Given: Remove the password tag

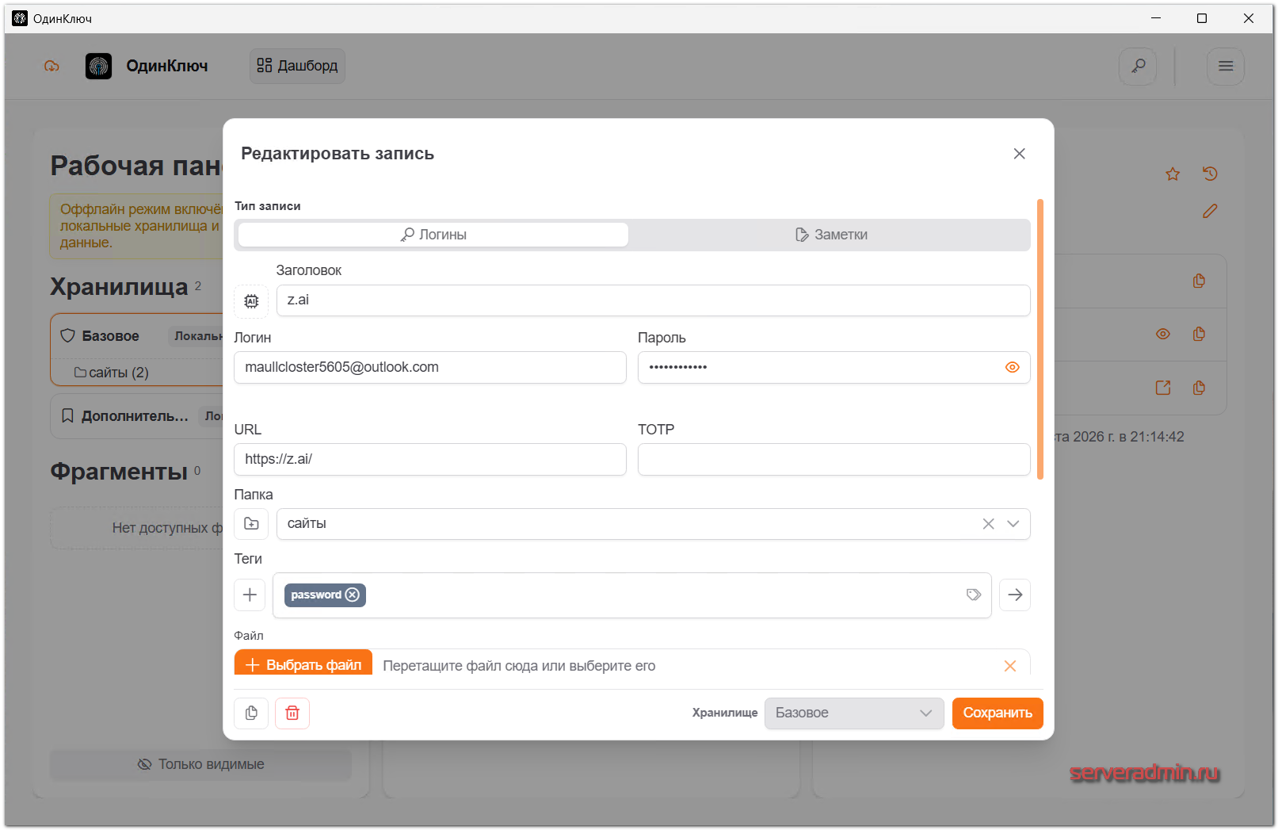Looking at the screenshot, I should click(x=353, y=595).
